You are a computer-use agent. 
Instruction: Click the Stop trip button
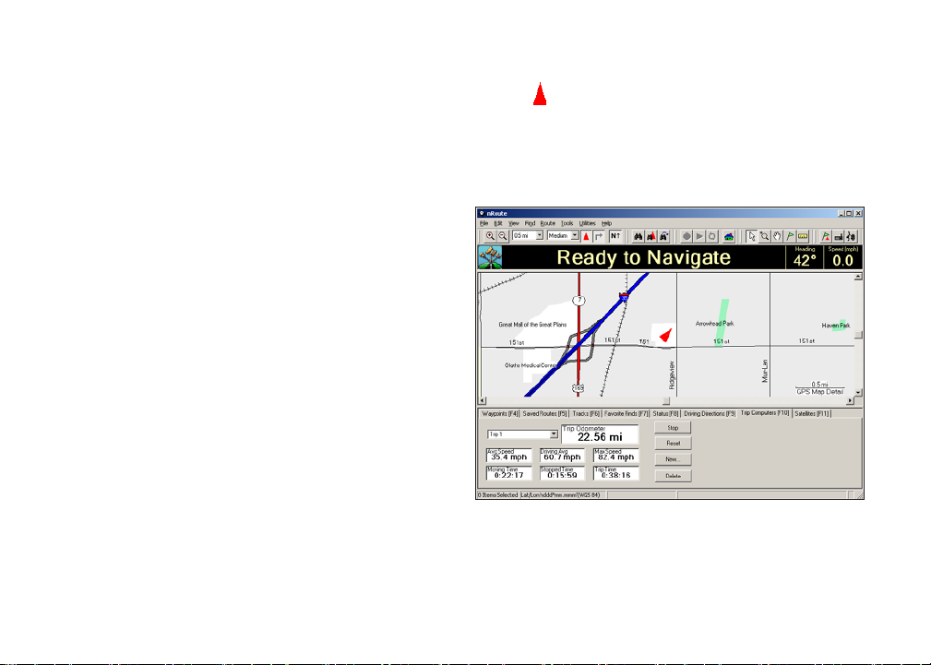673,428
